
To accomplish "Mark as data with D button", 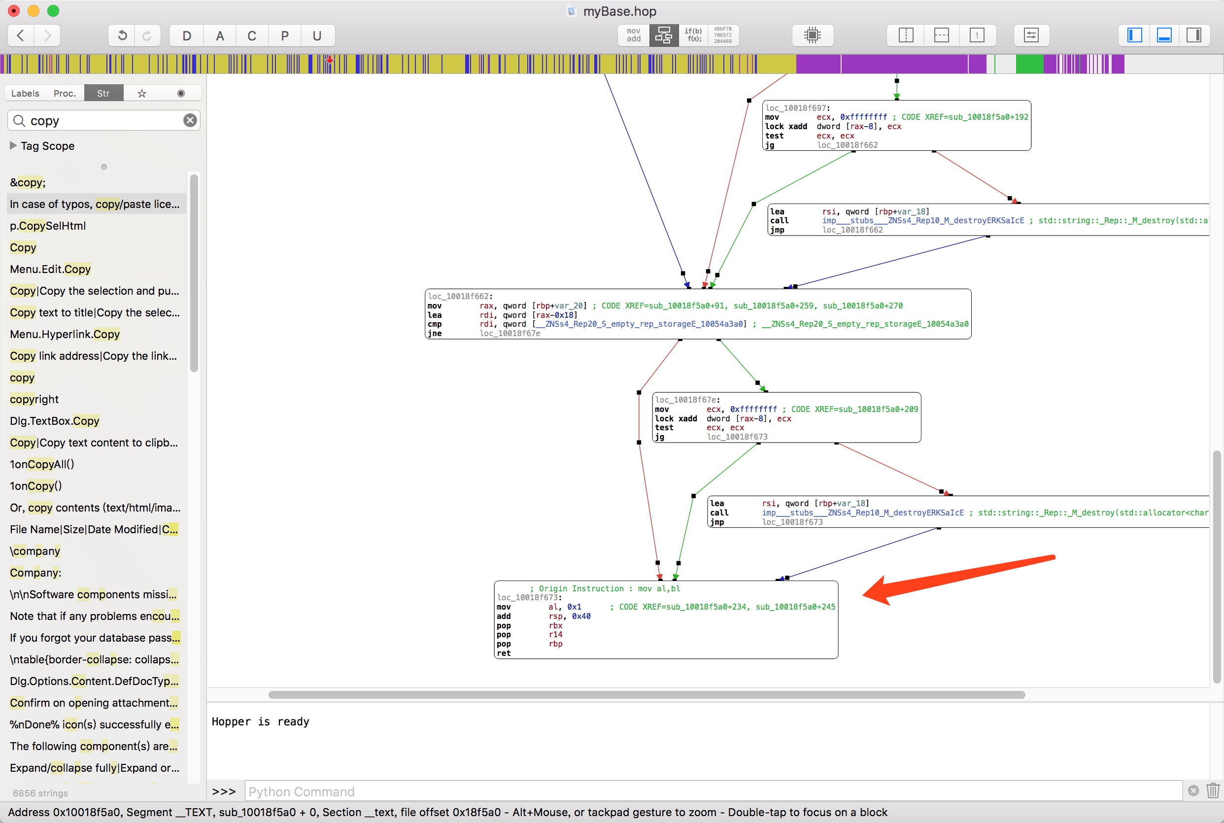I will [186, 35].
